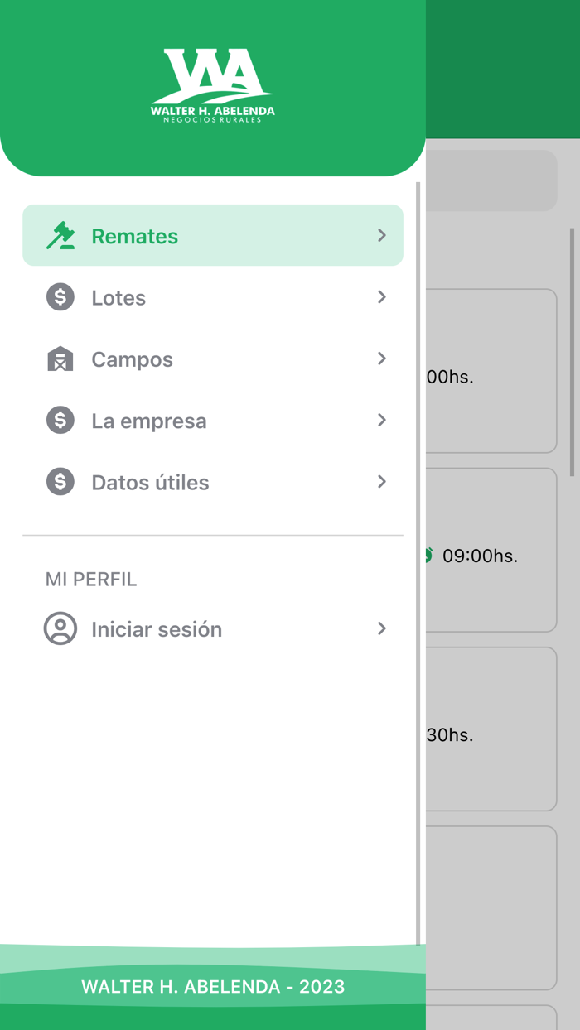Click the Iniciar sesión chevron arrow
Viewport: 580px width, 1030px height.
382,629
